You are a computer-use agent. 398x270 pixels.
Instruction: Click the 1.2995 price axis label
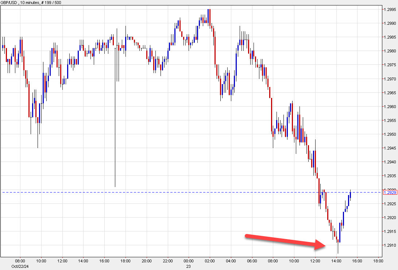(x=390, y=9)
